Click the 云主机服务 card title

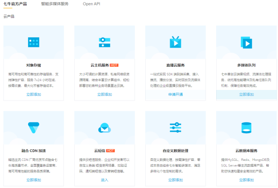[x=100, y=65]
